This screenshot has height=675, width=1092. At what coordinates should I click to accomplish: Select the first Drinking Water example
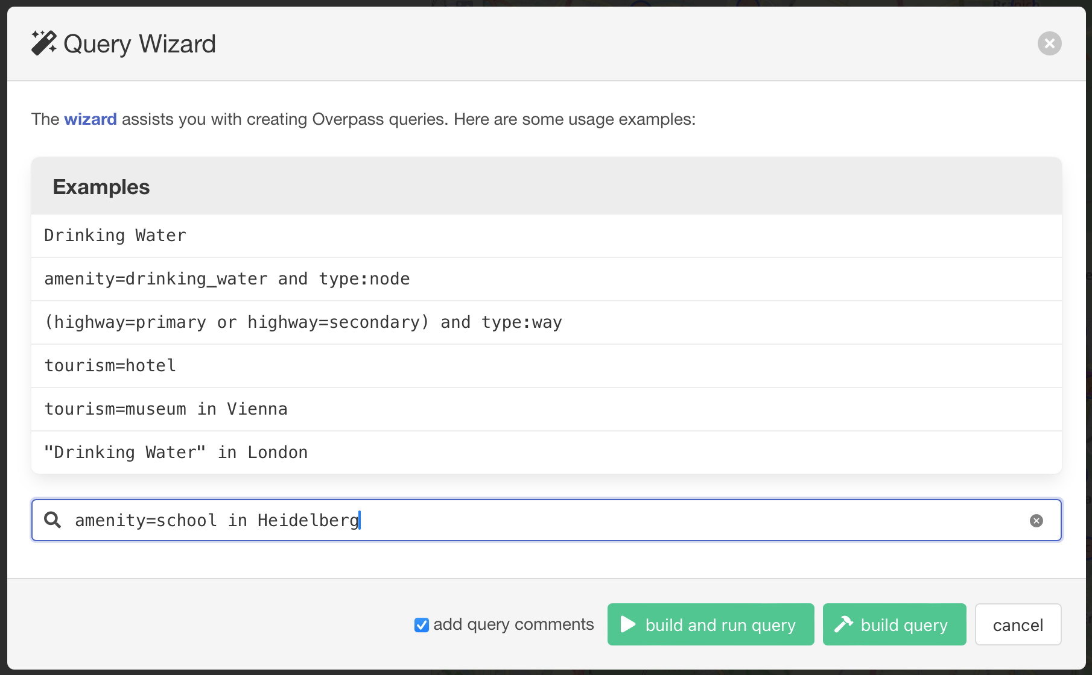tap(115, 236)
